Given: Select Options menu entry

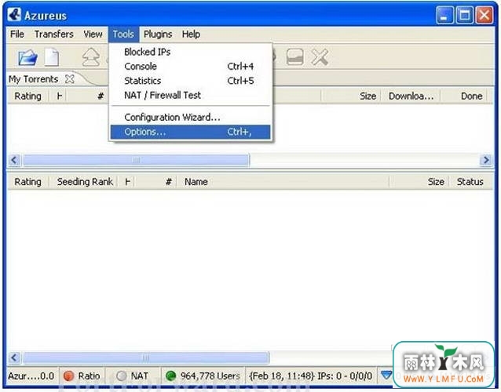Looking at the screenshot, I should [191, 132].
